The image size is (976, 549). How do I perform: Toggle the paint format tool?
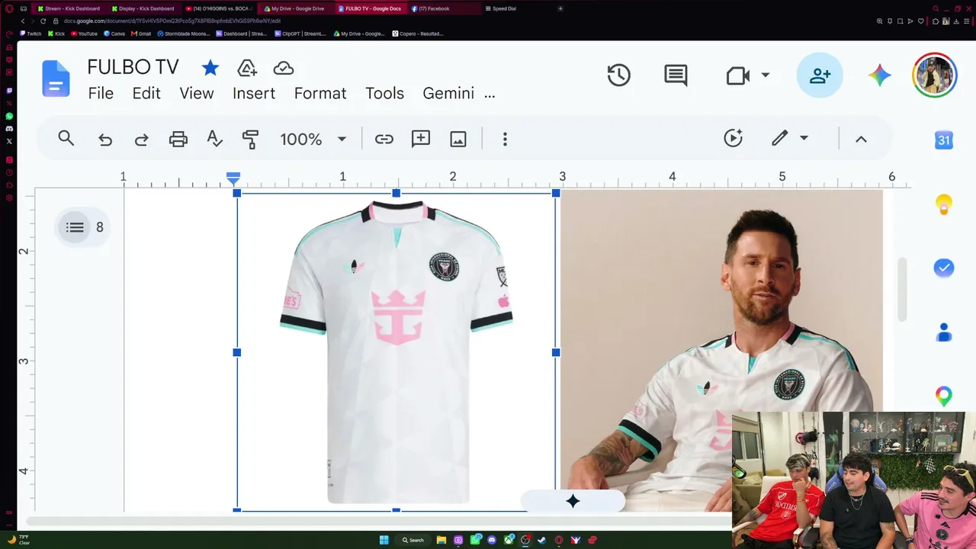click(x=250, y=139)
